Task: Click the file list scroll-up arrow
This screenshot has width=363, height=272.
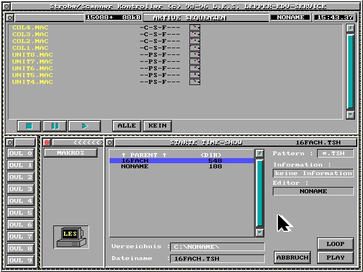Action: click(x=260, y=154)
